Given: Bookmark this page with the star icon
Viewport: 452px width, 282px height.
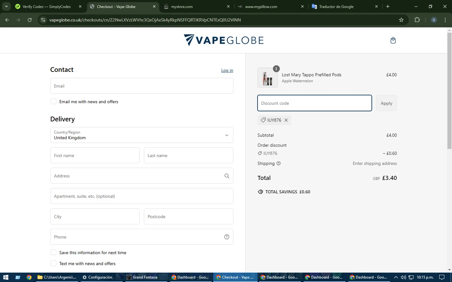Looking at the screenshot, I should click(401, 20).
